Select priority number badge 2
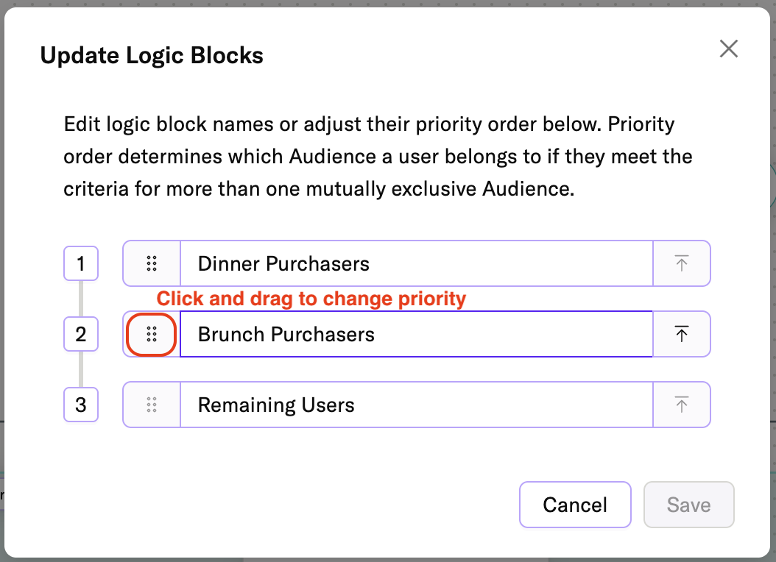 coord(81,334)
